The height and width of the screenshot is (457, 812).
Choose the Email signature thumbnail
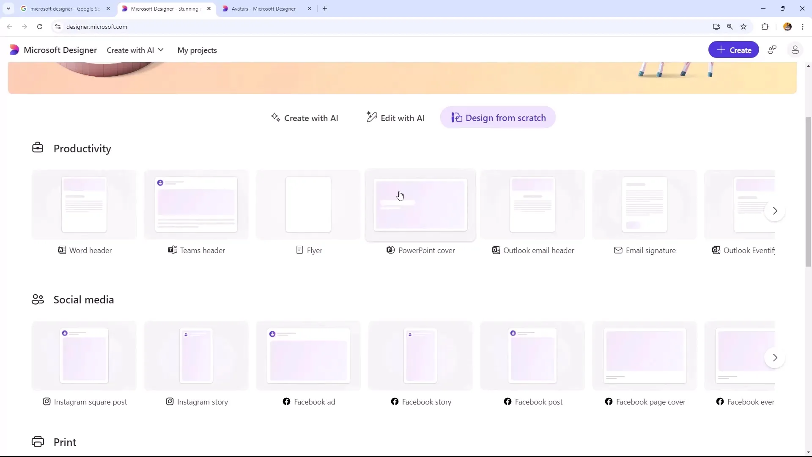point(645,205)
